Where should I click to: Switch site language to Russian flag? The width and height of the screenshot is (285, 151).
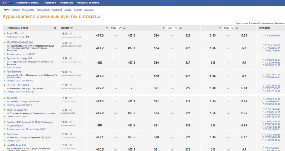[10, 3]
